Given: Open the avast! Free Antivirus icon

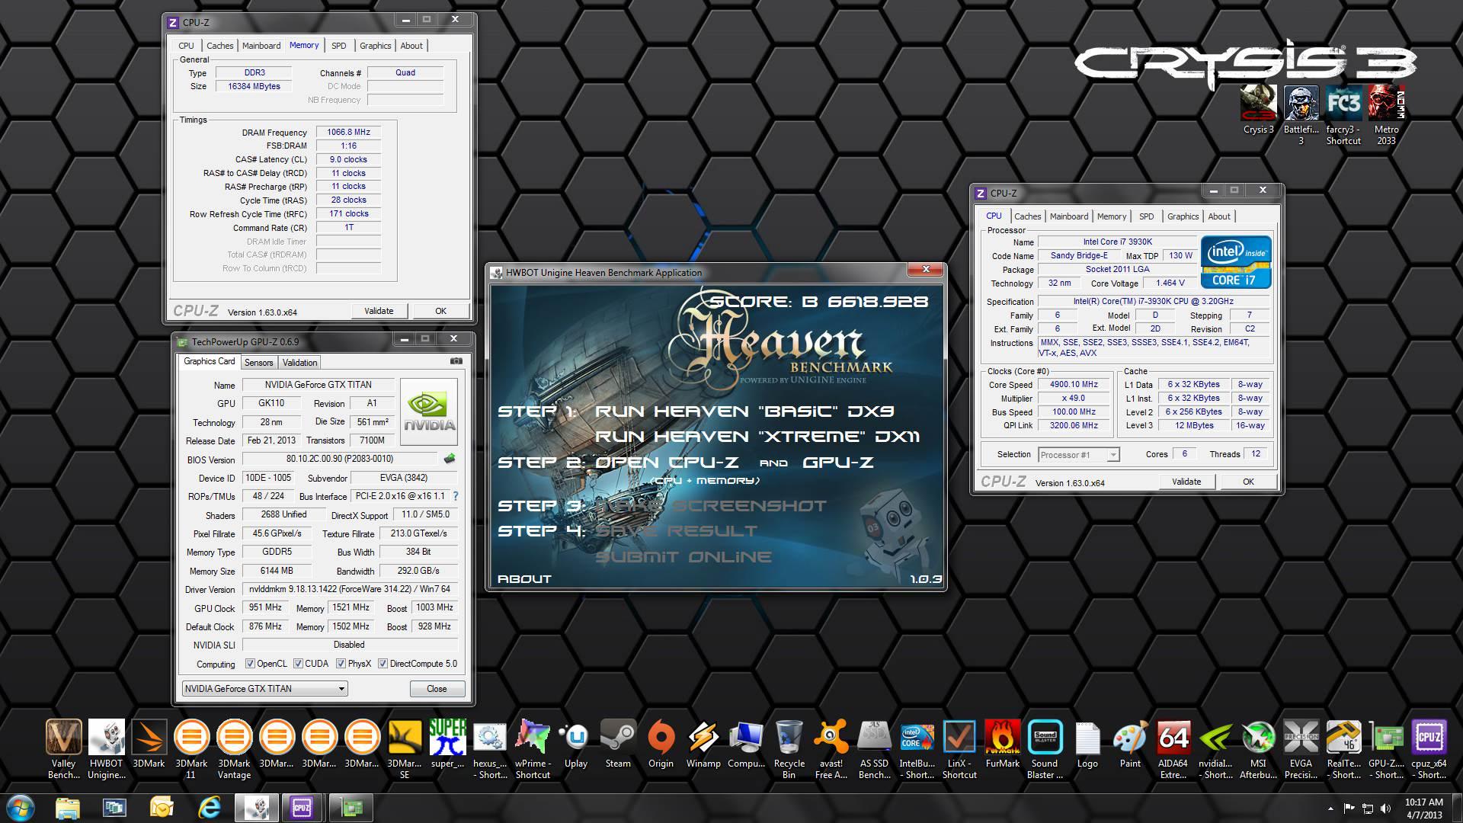Looking at the screenshot, I should [x=831, y=748].
